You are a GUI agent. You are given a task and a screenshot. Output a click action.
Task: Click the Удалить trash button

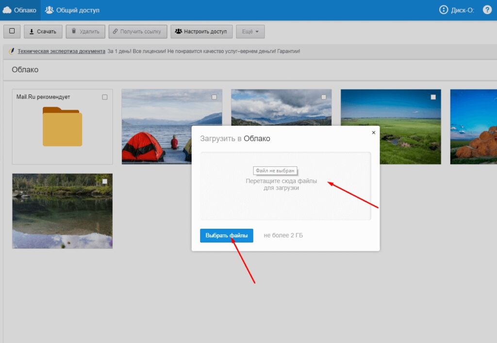pyautogui.click(x=85, y=32)
